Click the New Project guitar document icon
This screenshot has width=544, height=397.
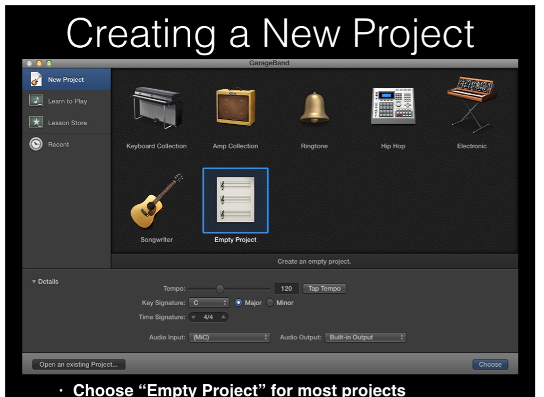[36, 80]
